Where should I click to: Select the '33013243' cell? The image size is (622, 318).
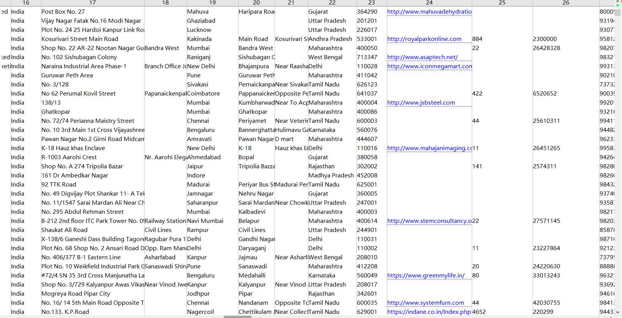[x=566, y=276]
